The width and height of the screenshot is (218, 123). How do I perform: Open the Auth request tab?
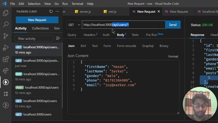tap(106, 35)
